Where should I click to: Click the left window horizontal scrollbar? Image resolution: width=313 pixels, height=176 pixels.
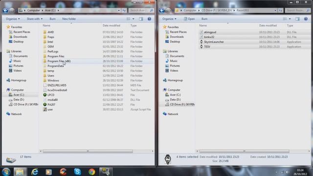(x=88, y=151)
